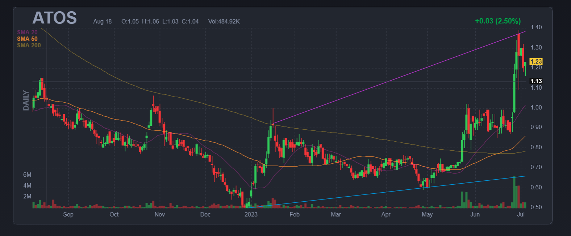
Task: Click the DAILY timeframe label
Action: coord(26,100)
